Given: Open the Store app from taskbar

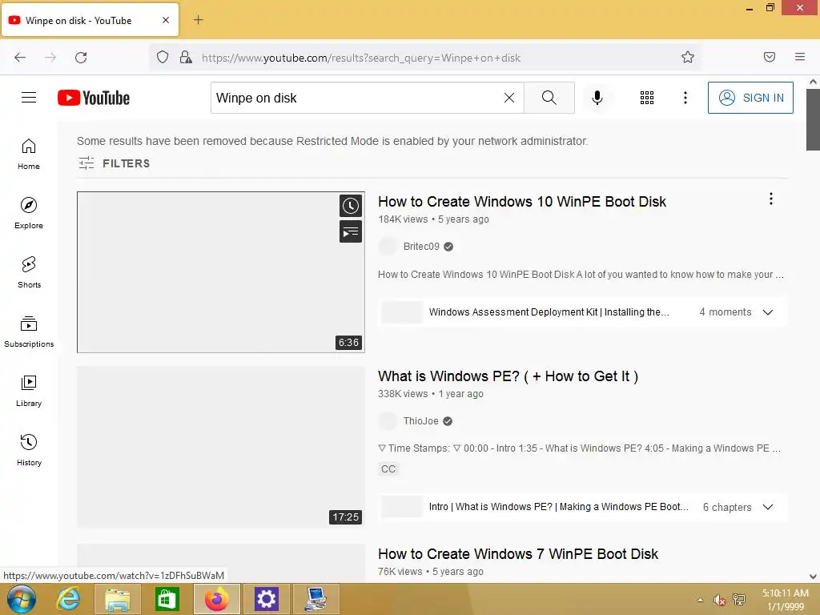Looking at the screenshot, I should pos(167,599).
